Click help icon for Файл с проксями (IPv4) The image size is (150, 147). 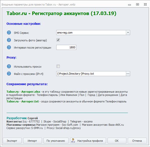(x=9, y=74)
